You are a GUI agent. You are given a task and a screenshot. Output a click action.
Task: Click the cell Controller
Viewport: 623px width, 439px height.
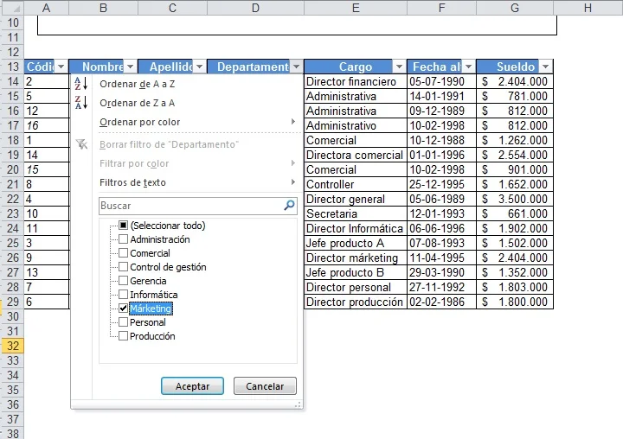356,184
